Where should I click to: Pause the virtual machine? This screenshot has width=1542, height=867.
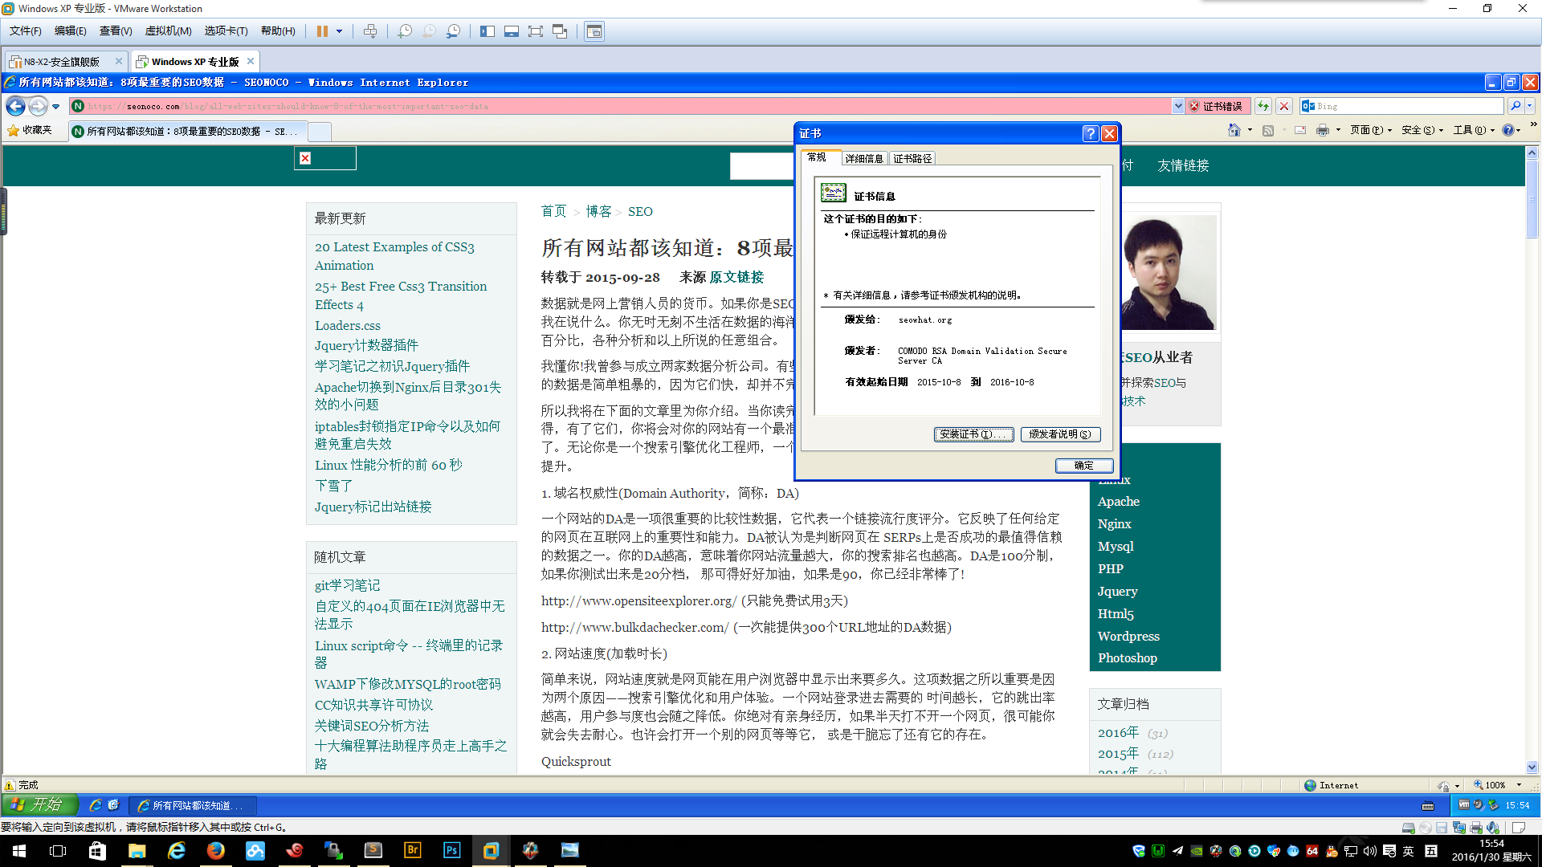coord(322,31)
